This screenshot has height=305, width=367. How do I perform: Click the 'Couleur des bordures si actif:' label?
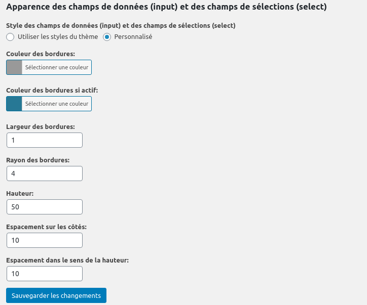click(52, 90)
